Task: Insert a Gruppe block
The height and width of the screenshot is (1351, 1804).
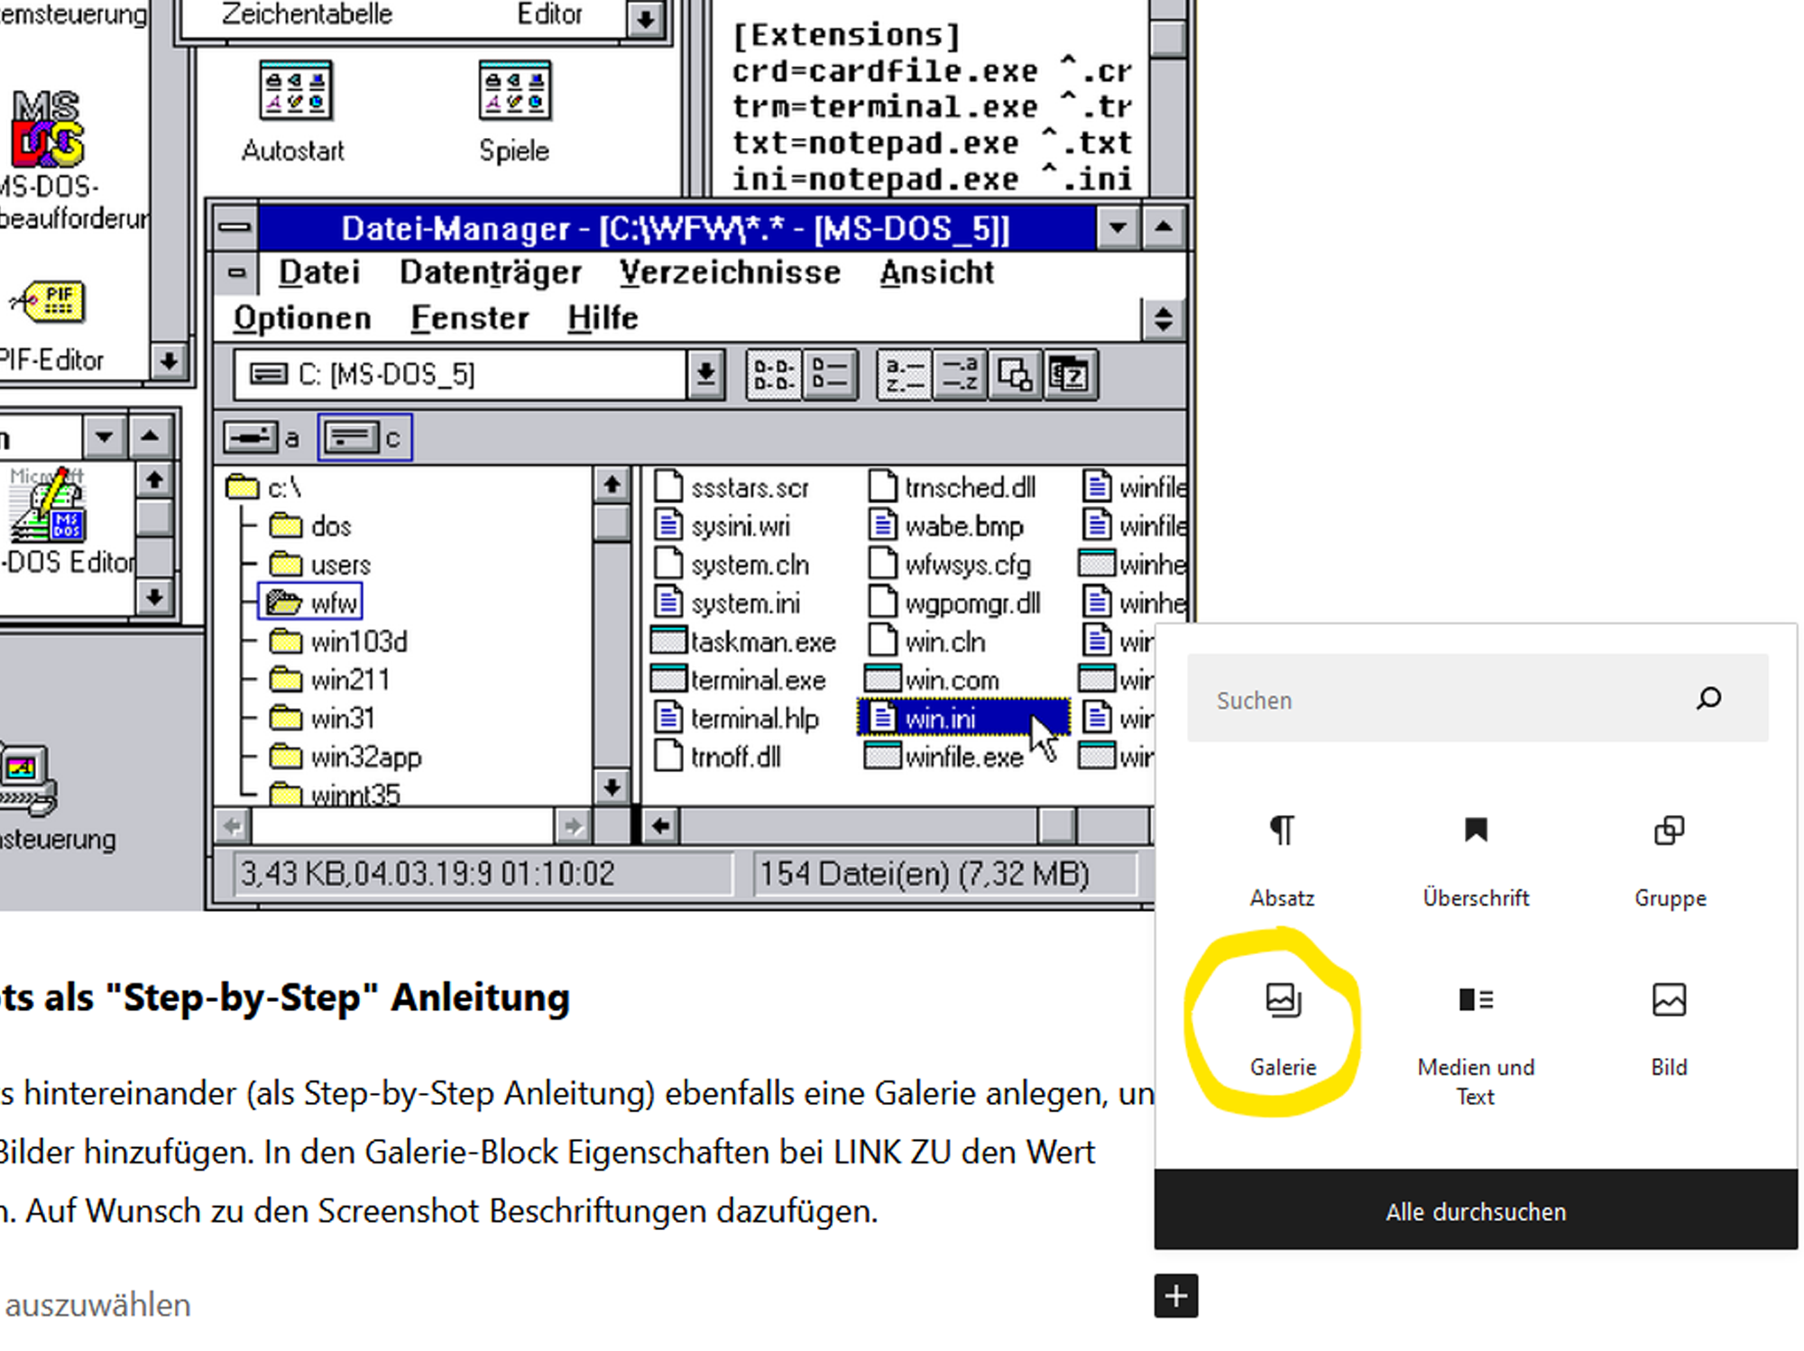Action: (x=1670, y=859)
